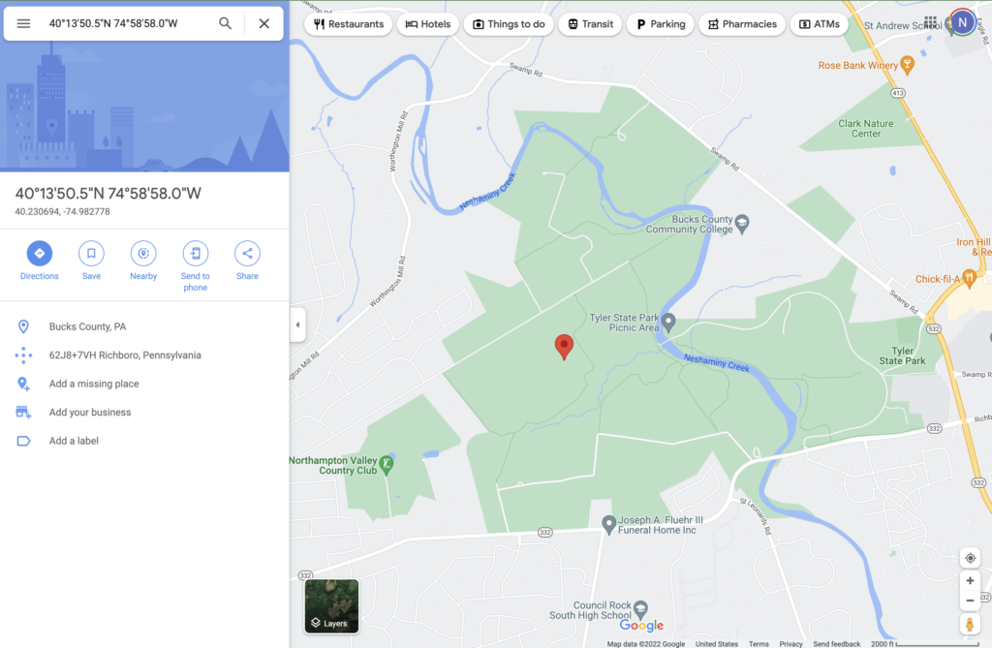
Task: Get Directions to the dropped pin
Action: coord(39,261)
